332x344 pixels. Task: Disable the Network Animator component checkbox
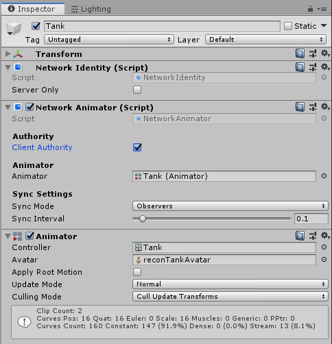tap(29, 107)
